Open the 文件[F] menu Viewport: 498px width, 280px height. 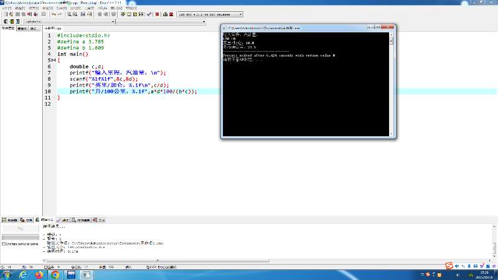(7, 8)
